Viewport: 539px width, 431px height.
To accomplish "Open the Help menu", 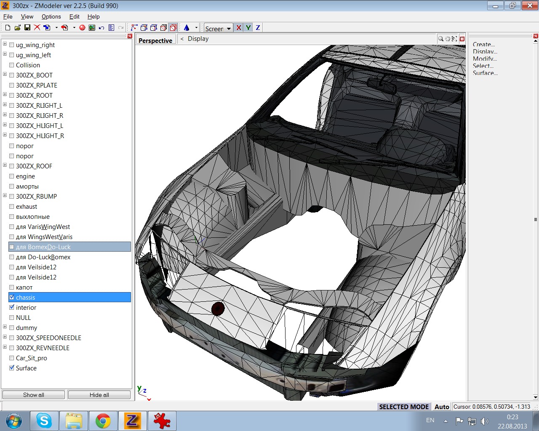I will coord(93,16).
